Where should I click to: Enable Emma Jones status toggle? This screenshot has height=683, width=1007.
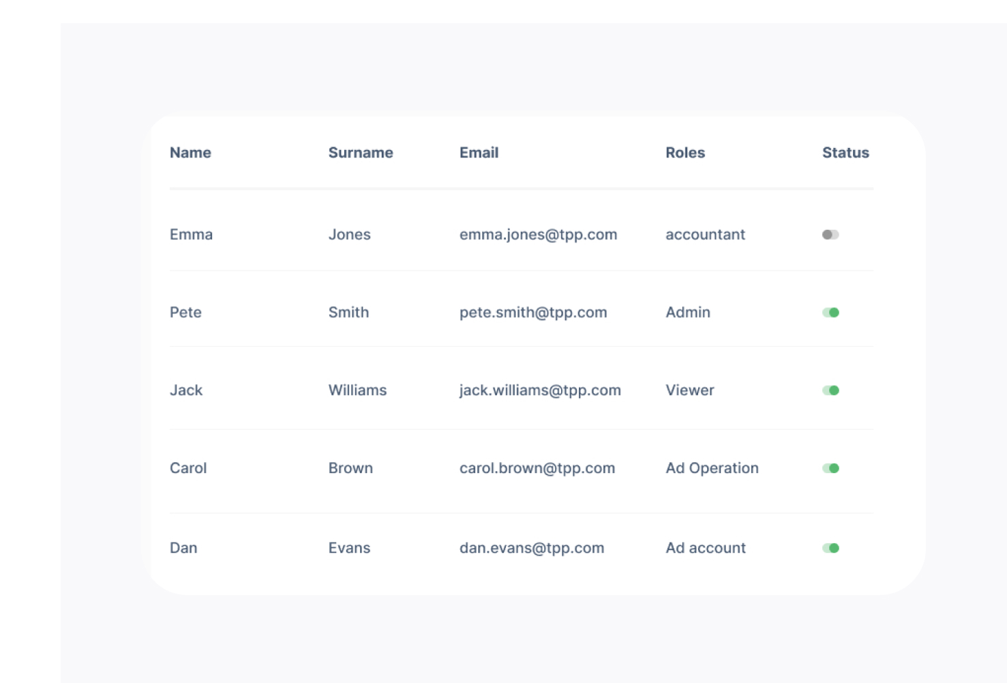830,234
